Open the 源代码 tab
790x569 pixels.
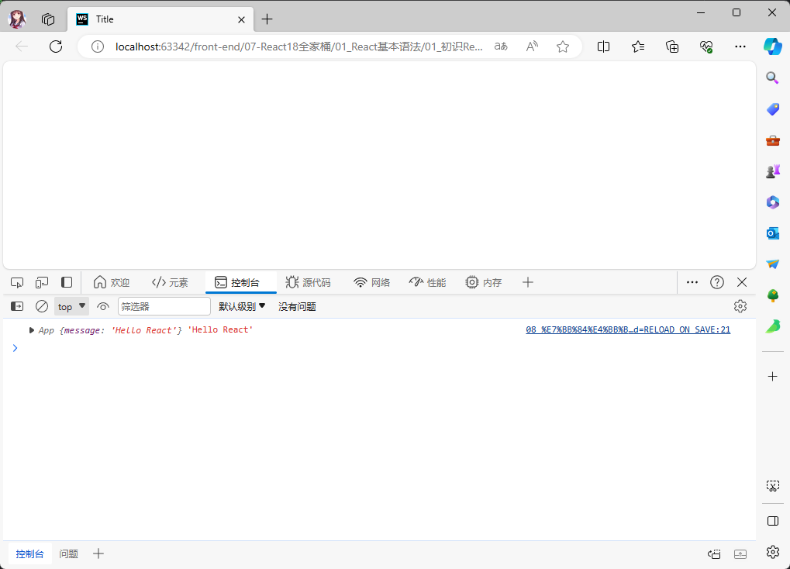(308, 282)
